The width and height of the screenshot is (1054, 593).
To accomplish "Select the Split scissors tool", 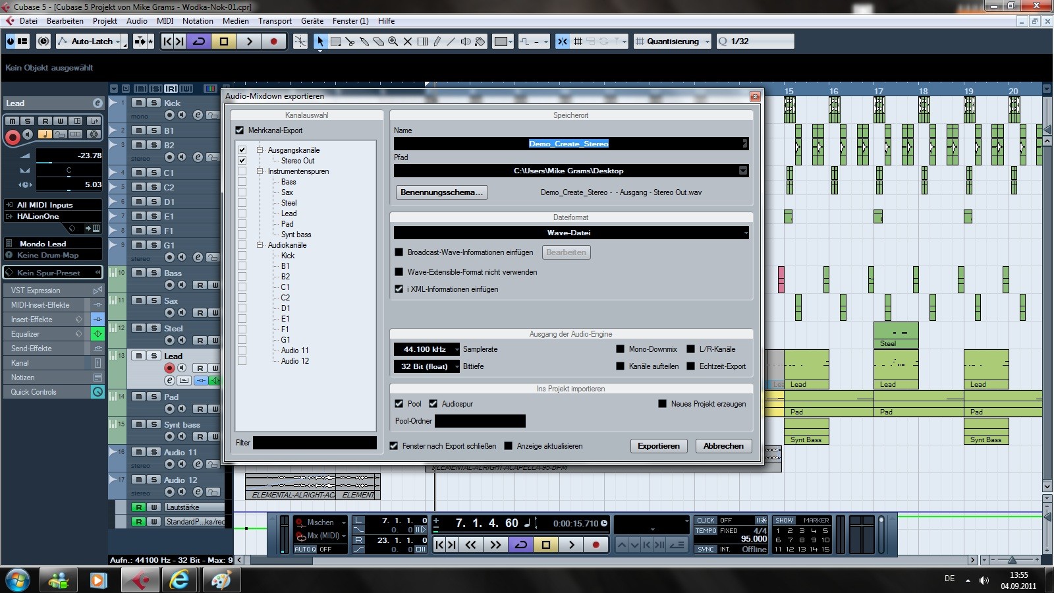I will click(350, 42).
